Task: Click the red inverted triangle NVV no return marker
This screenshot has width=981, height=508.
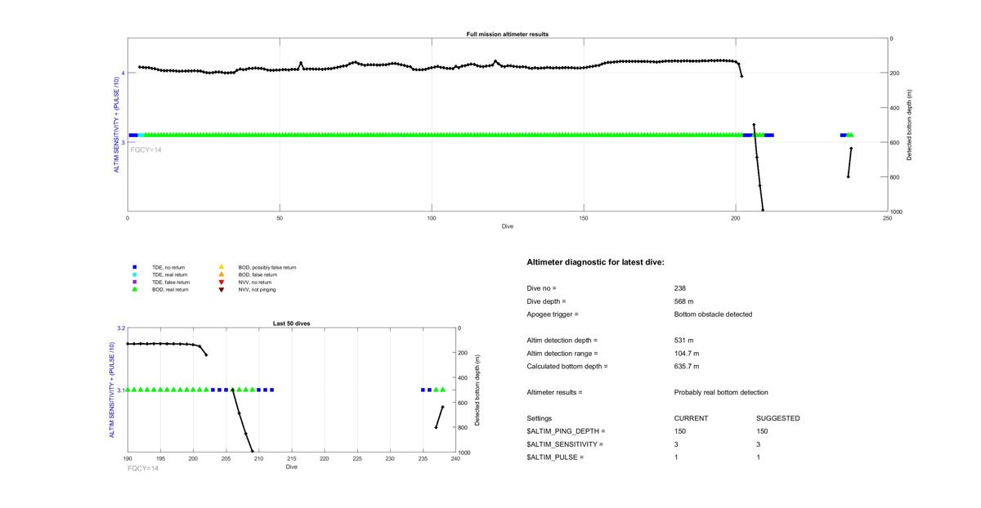Action: pos(221,282)
